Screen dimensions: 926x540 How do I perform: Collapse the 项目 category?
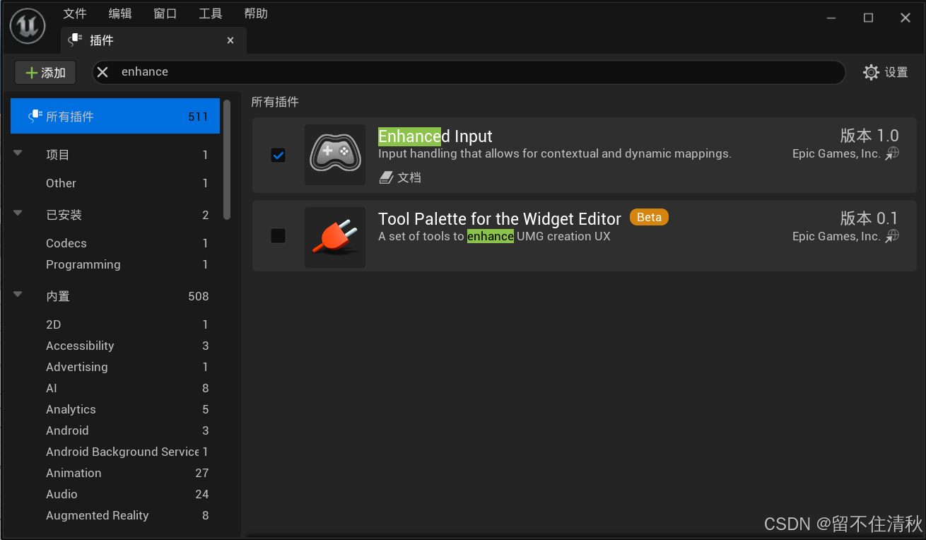[18, 153]
